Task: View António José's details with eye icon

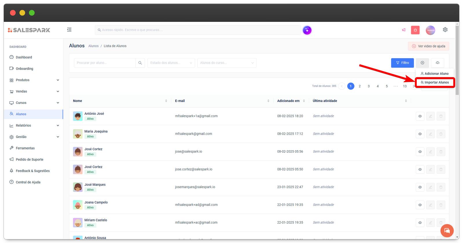Action: 420,116
